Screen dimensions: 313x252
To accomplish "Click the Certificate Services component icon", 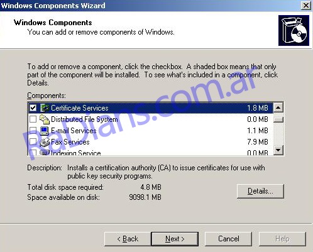I will 44,107.
